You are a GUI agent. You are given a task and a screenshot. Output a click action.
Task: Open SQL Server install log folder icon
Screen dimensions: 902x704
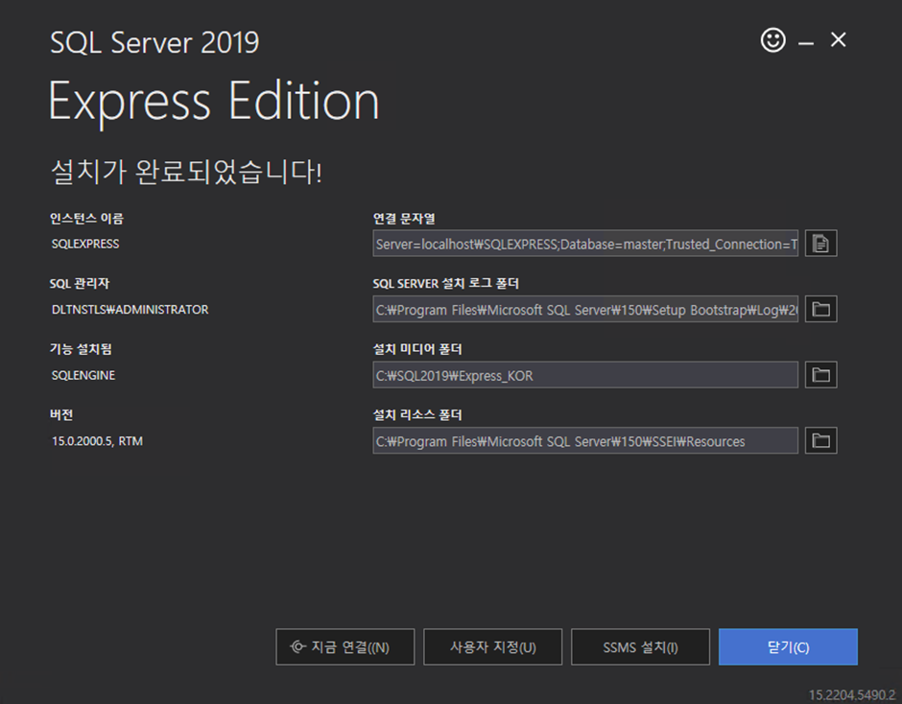[x=820, y=310]
